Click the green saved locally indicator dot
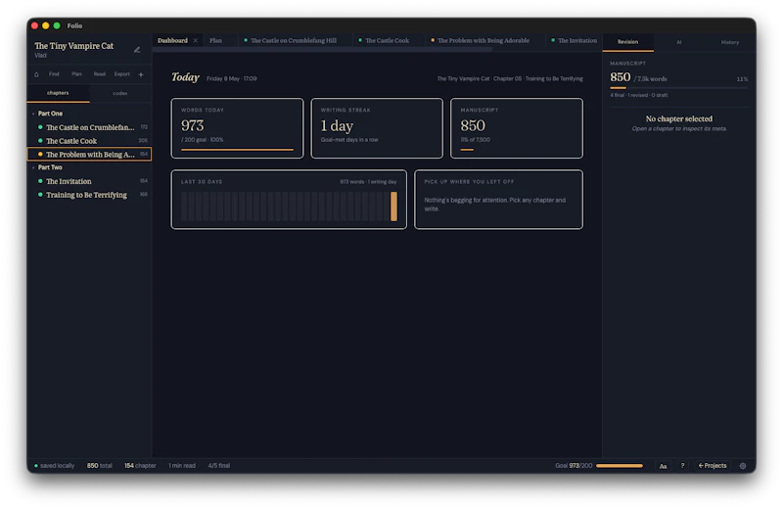The image size is (783, 509). 36,466
